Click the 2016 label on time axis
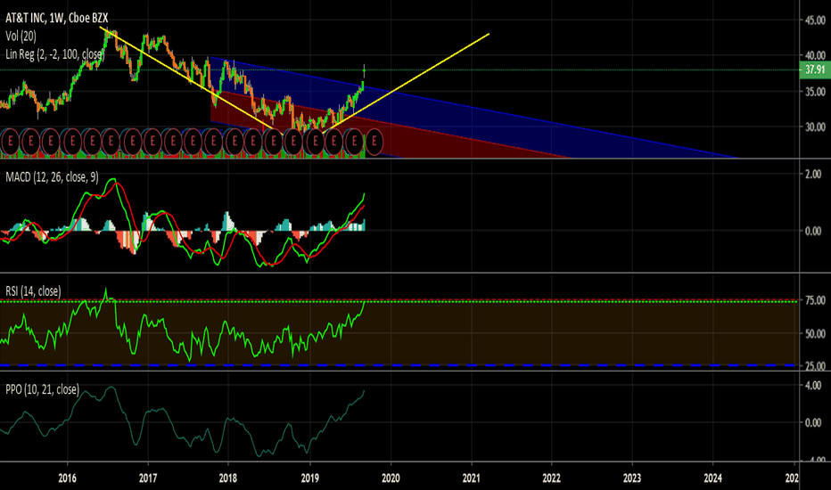This screenshot has width=831, height=490. (x=67, y=478)
